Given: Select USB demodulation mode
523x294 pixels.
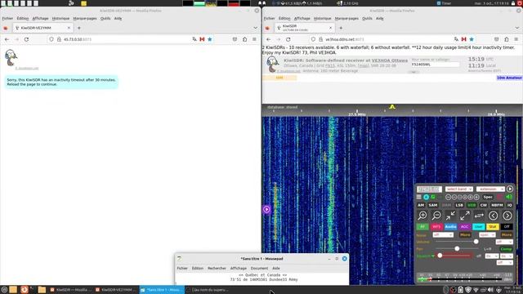Looking at the screenshot, I should click(472, 205).
